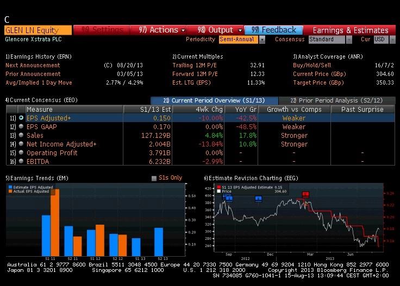The height and width of the screenshot is (286, 400).
Task: Select the EPS GAAP radio button
Action: 21,126
